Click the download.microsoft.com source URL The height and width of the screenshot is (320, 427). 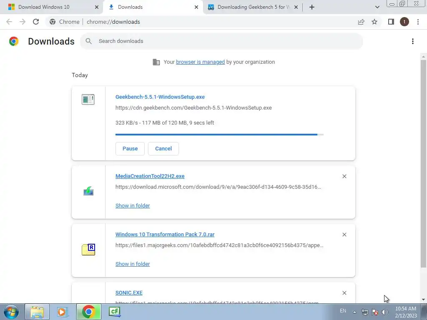[x=218, y=187]
